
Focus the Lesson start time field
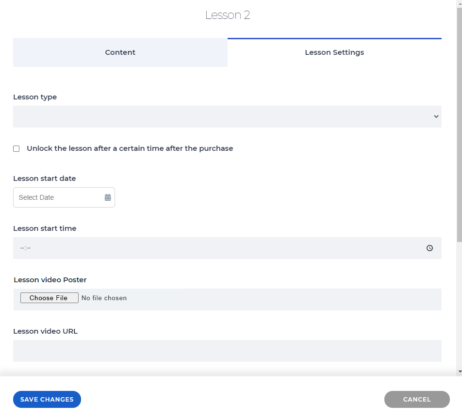227,248
